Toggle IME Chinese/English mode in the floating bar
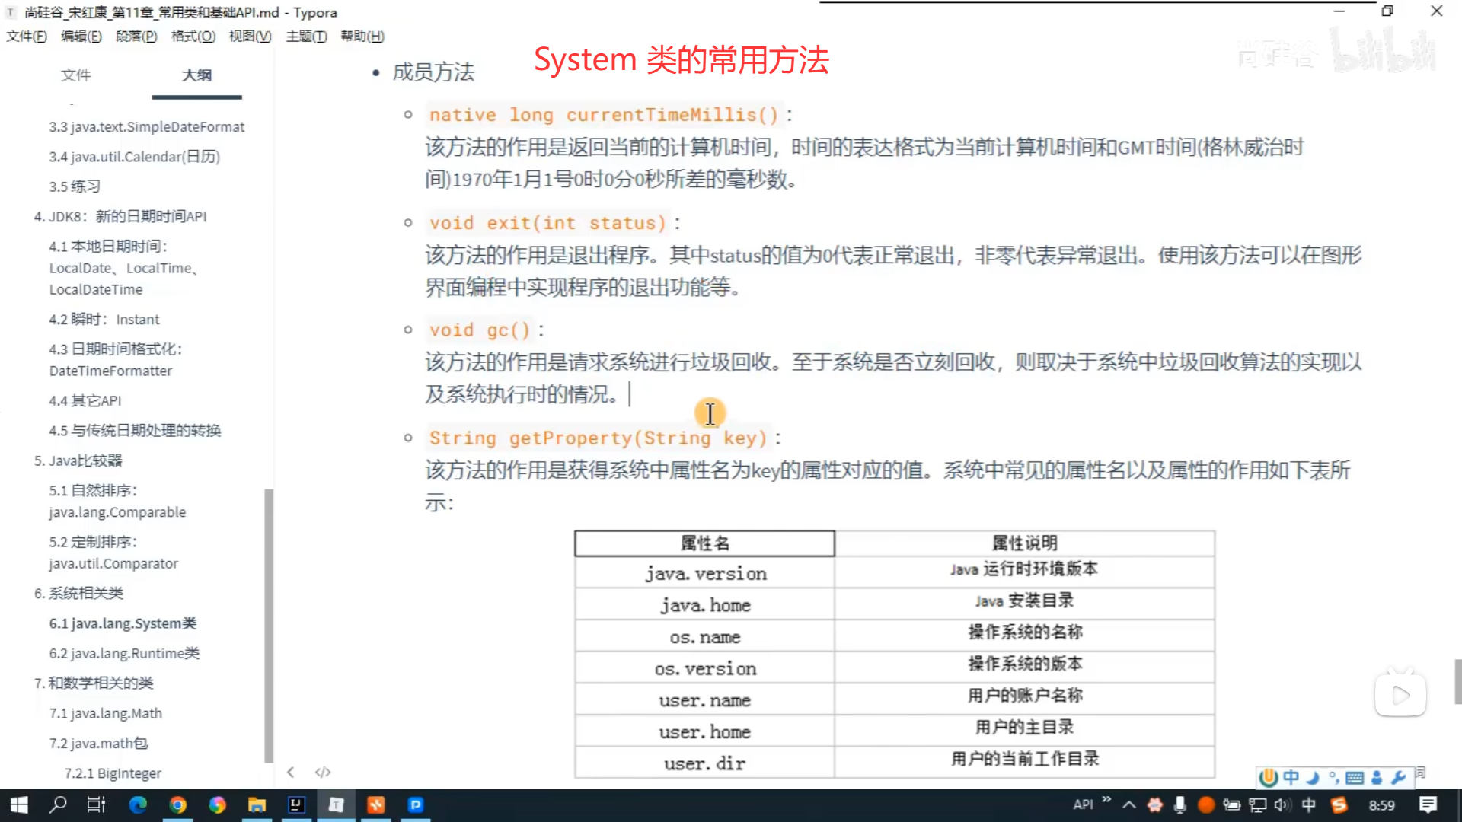 (1291, 777)
